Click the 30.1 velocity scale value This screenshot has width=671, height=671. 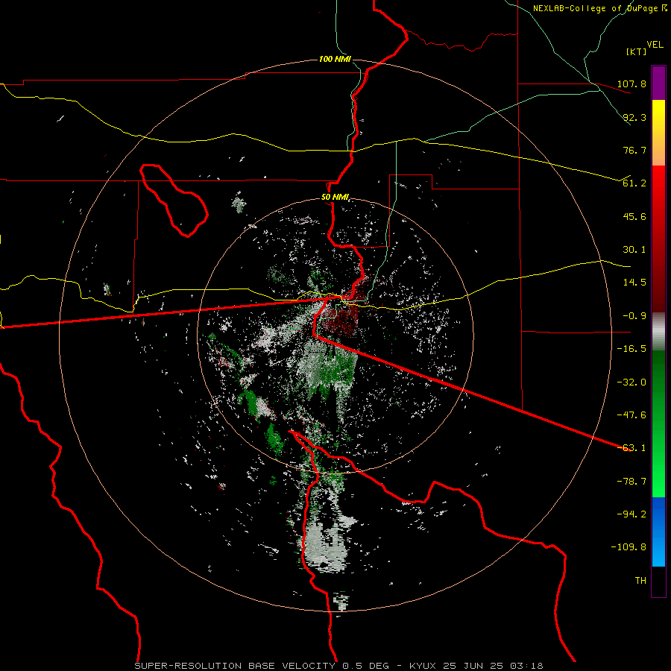point(634,250)
